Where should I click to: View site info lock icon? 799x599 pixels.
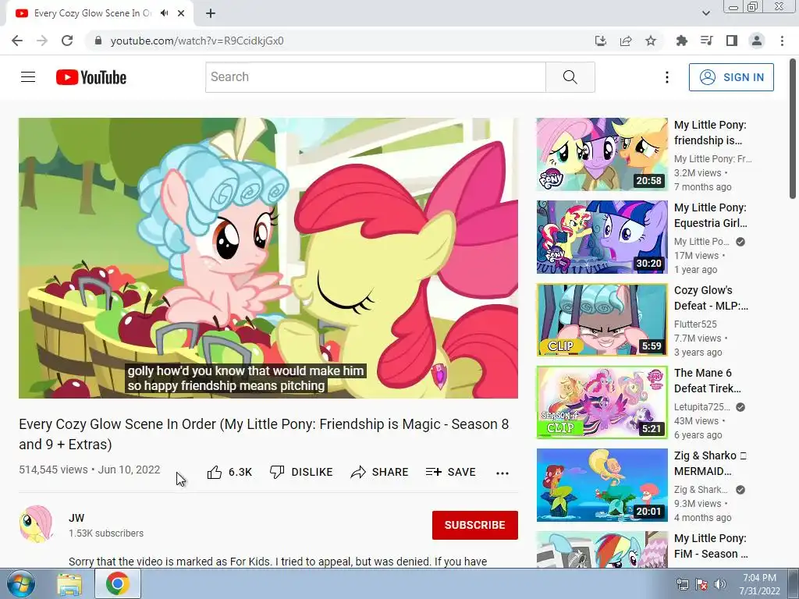click(x=98, y=41)
